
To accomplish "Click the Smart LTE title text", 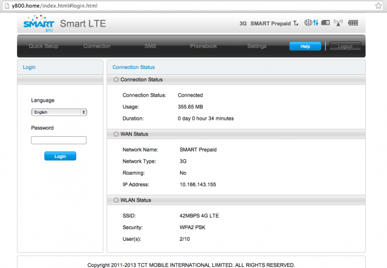I will coord(83,24).
